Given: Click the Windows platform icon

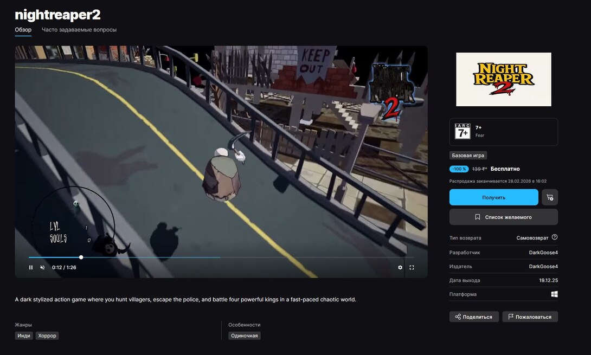Looking at the screenshot, I should tap(554, 294).
